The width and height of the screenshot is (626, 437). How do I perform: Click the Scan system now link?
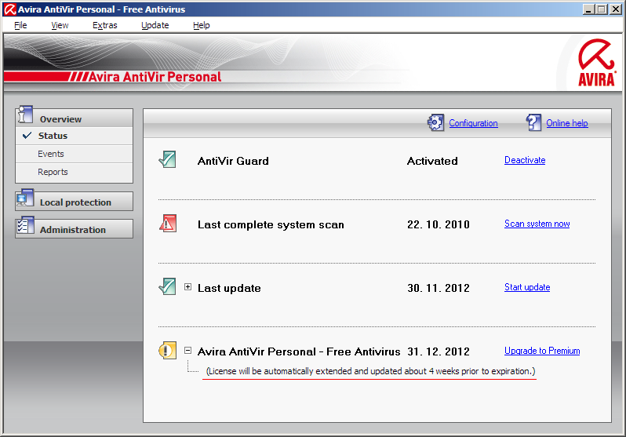537,224
